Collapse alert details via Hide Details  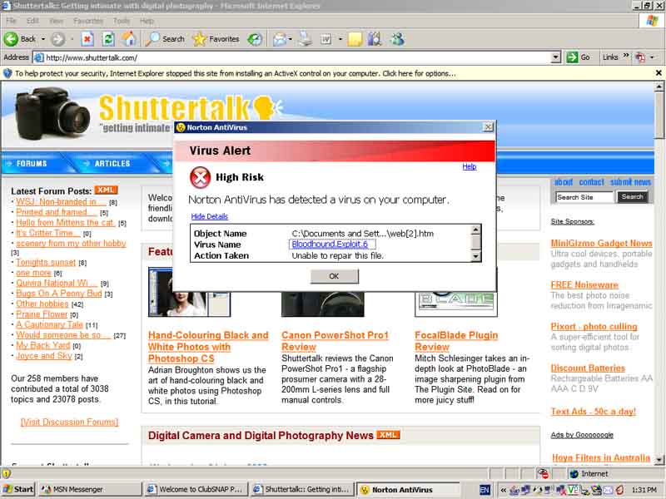pos(210,216)
